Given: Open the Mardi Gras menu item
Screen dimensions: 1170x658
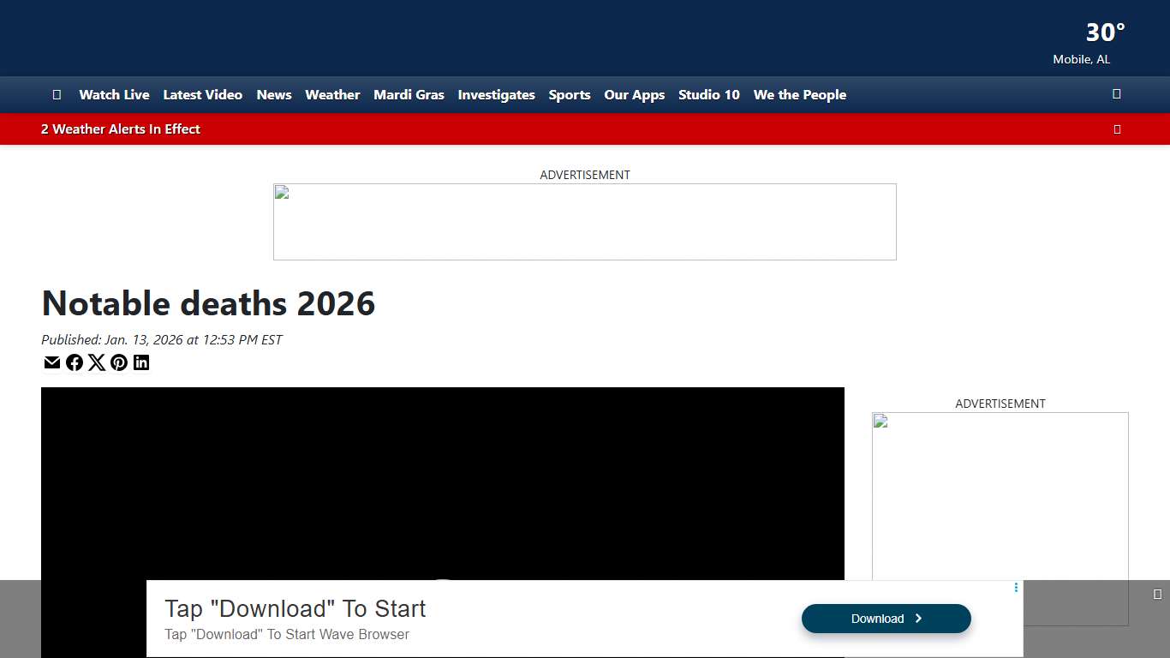Looking at the screenshot, I should tap(409, 95).
